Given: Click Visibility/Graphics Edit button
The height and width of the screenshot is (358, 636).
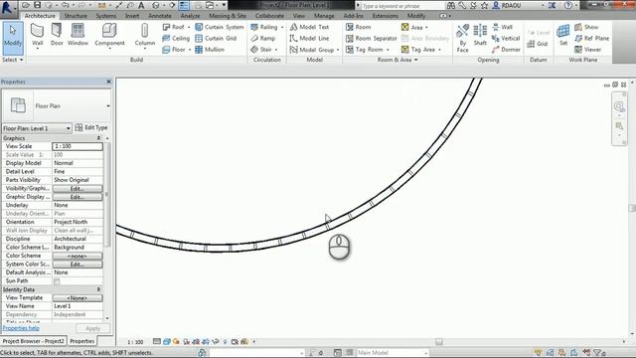Looking at the screenshot, I should [x=78, y=189].
